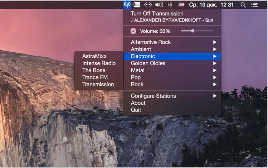The image size is (268, 168).
Task: Expand the Ambient submenu arrow
Action: click(x=215, y=49)
